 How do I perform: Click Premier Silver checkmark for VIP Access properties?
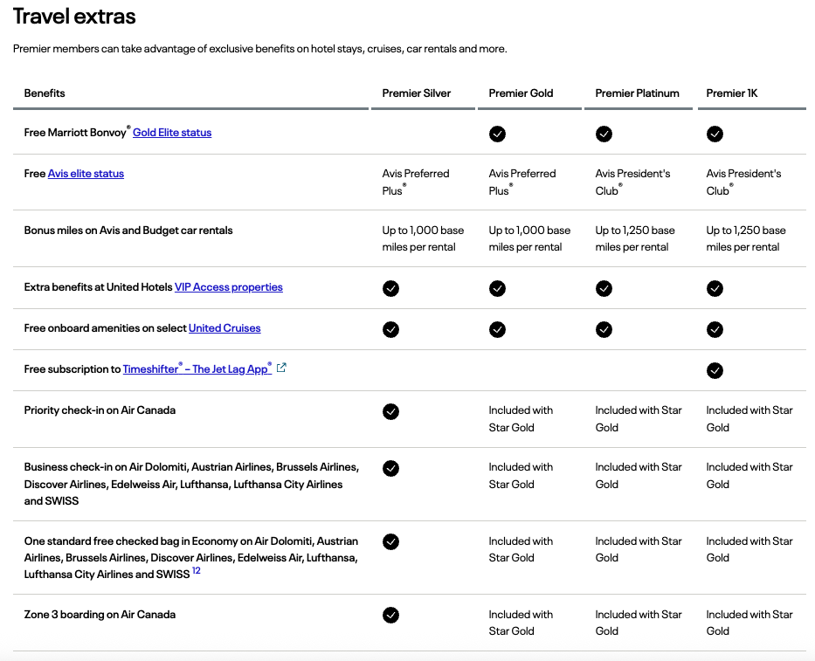pos(390,288)
